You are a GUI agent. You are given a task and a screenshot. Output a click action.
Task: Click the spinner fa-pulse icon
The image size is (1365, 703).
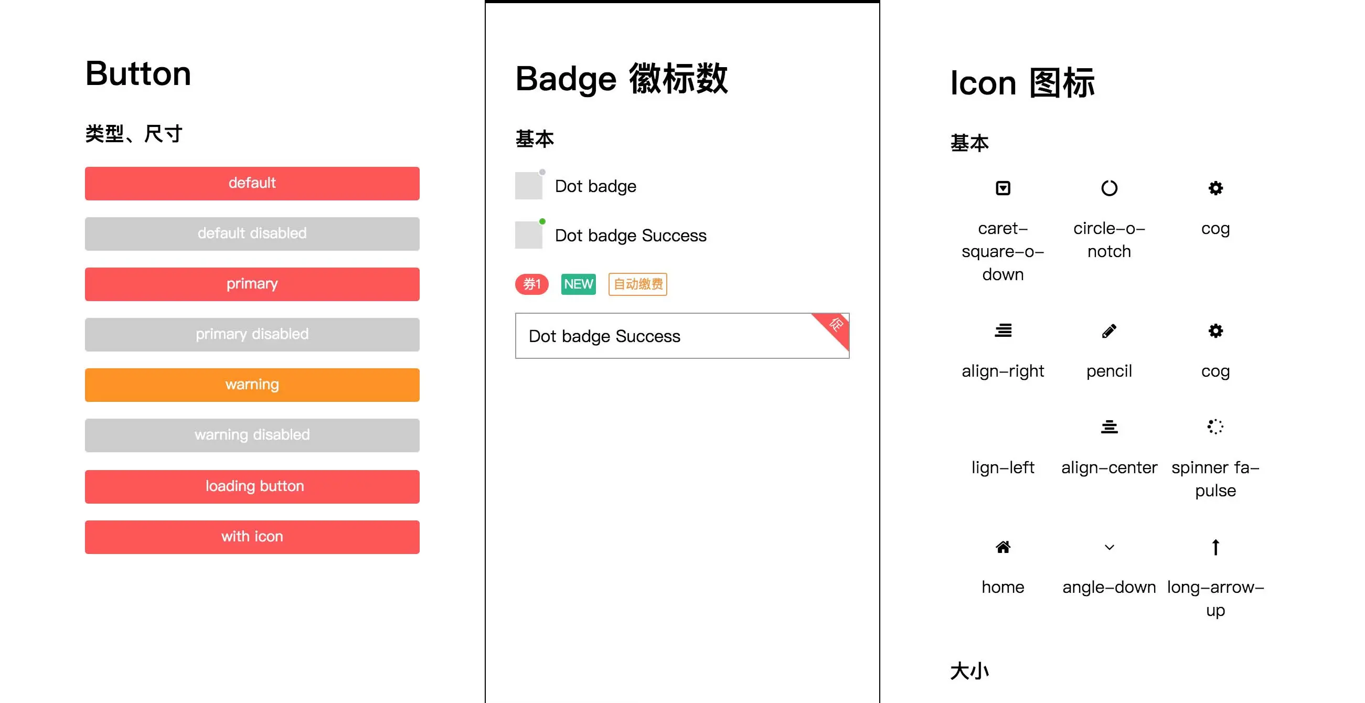(1215, 427)
